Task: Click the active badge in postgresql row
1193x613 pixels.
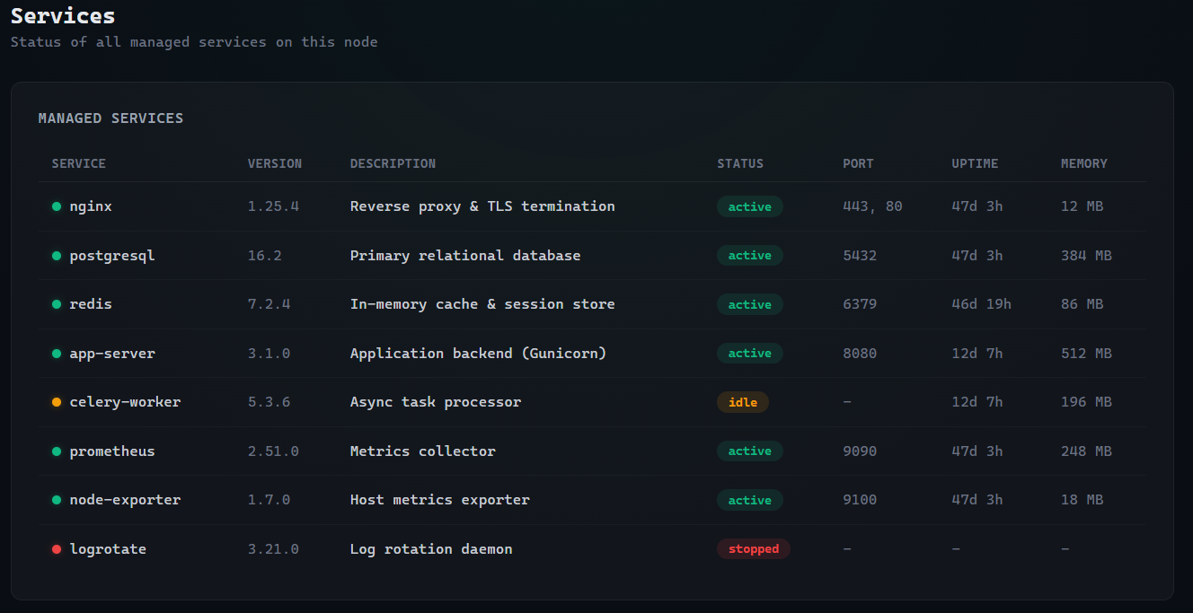Action: pos(750,256)
